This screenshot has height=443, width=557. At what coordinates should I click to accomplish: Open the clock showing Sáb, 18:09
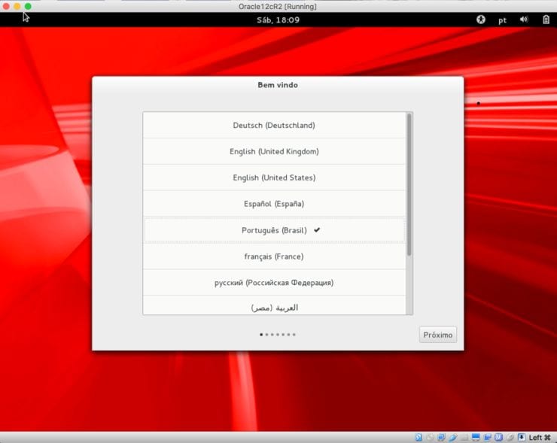point(278,20)
